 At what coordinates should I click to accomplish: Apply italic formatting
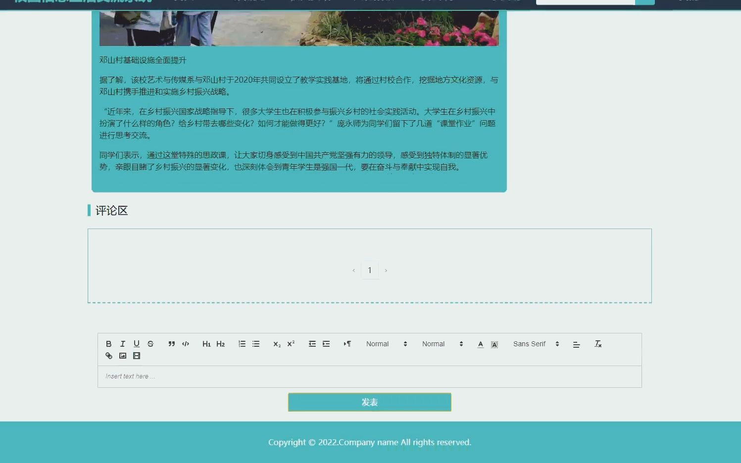[122, 344]
